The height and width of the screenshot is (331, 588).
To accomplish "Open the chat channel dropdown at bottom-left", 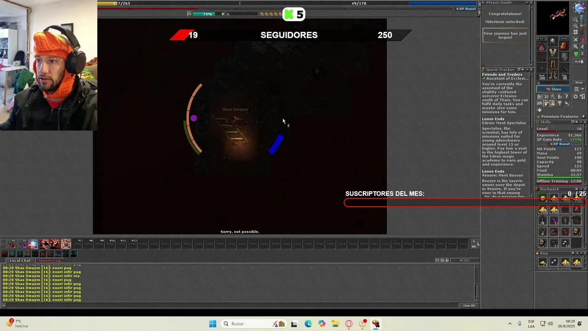I will pyautogui.click(x=4, y=305).
